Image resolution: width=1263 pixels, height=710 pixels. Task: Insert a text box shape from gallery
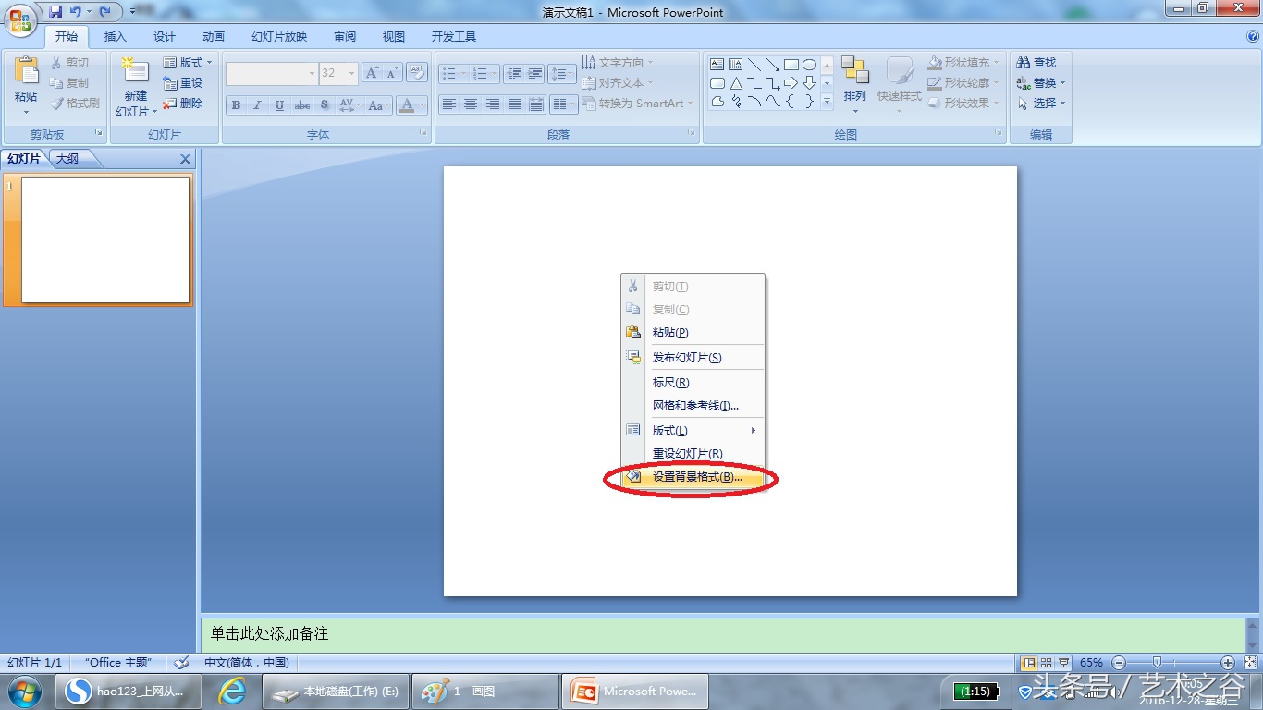click(717, 65)
